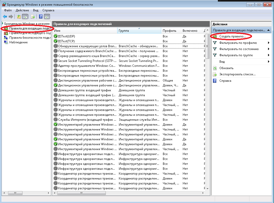Click funnel icon beside Фильтровать по состоянию

pyautogui.click(x=215, y=49)
